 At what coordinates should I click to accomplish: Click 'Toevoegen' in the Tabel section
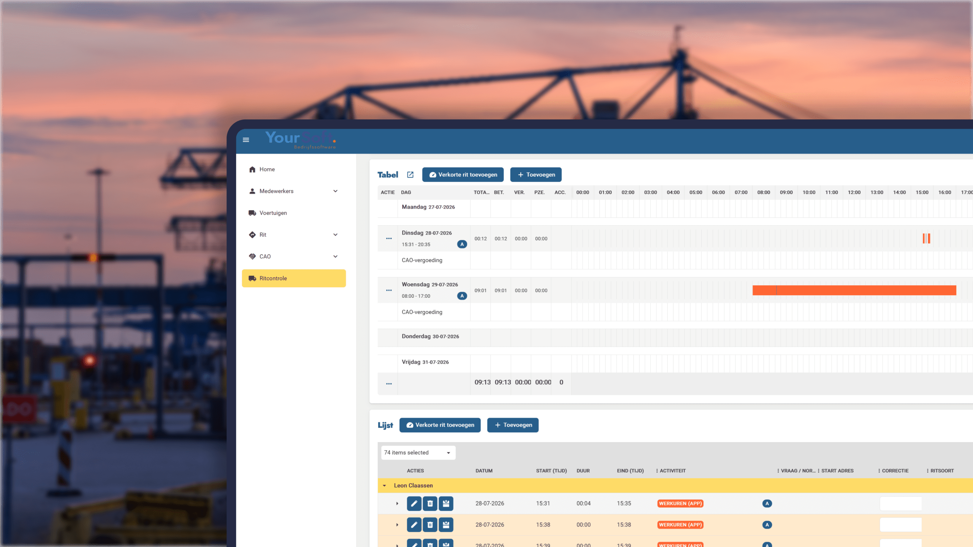point(536,175)
